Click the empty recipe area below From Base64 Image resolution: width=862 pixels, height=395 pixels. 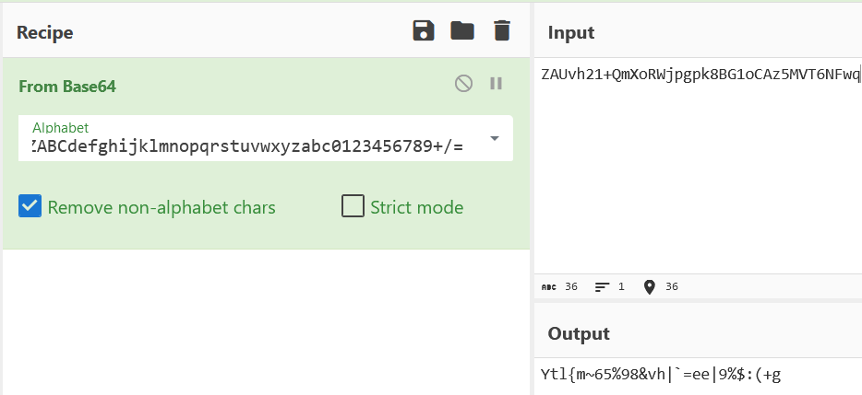(266, 321)
